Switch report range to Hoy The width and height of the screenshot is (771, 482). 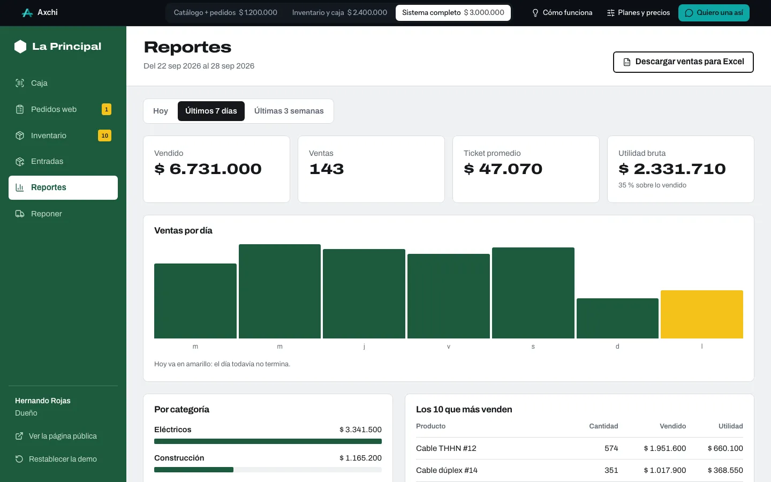(161, 111)
